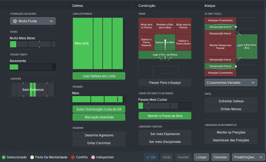Enable the Desarme Agressivo option
Image resolution: width=266 pixels, height=162 pixels.
click(99, 135)
